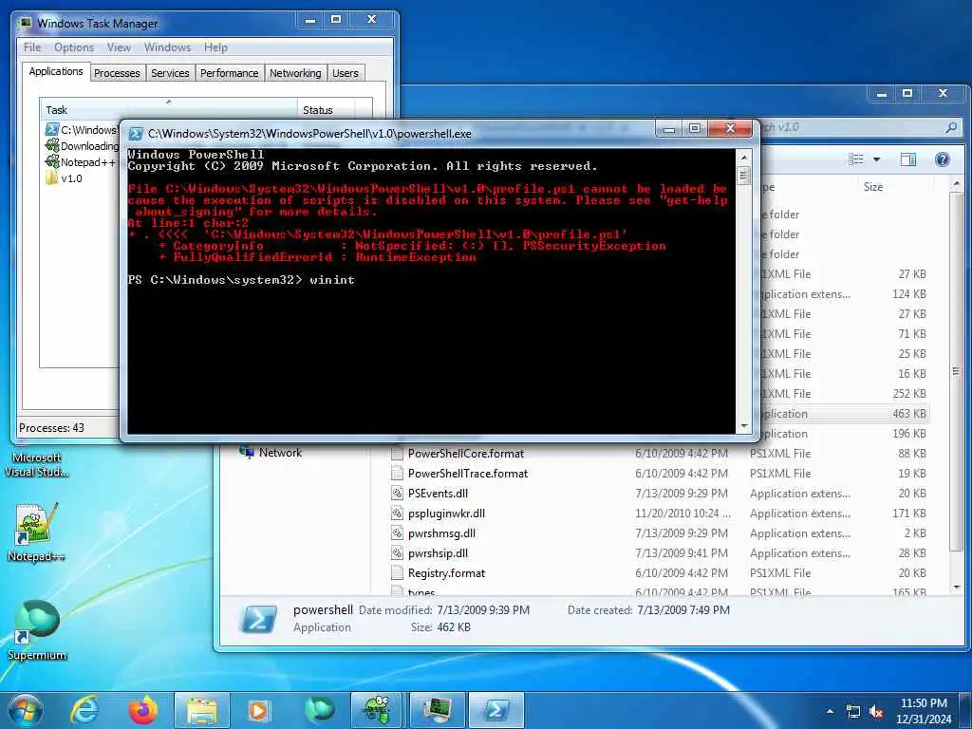Select the PSEvents.dll file icon

(x=398, y=493)
